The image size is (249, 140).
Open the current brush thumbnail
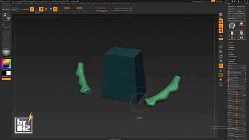click(x=6, y=17)
